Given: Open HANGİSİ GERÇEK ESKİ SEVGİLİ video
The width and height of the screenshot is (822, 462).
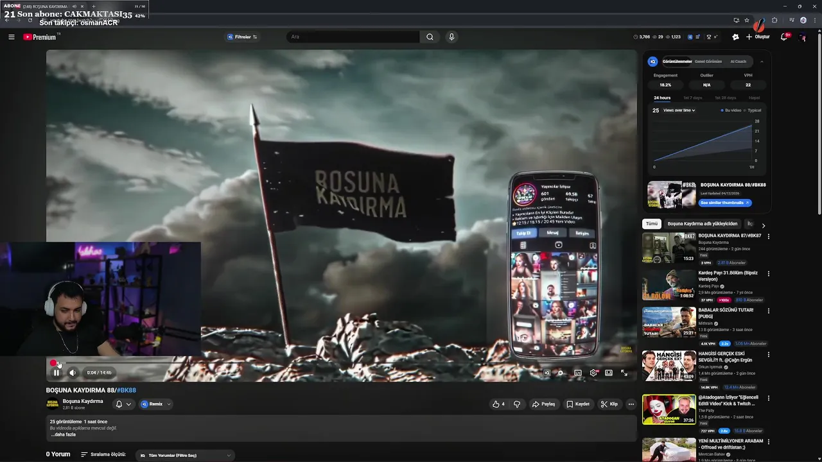Looking at the screenshot, I should [669, 366].
